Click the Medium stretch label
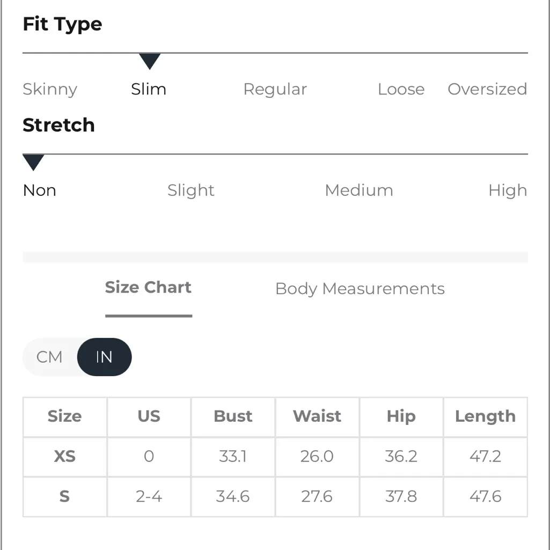The width and height of the screenshot is (550, 550). (359, 190)
